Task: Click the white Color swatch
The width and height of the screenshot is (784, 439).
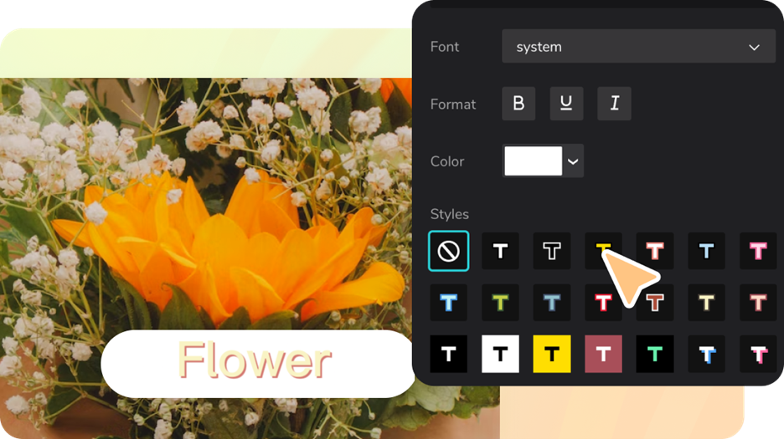Action: click(x=533, y=161)
